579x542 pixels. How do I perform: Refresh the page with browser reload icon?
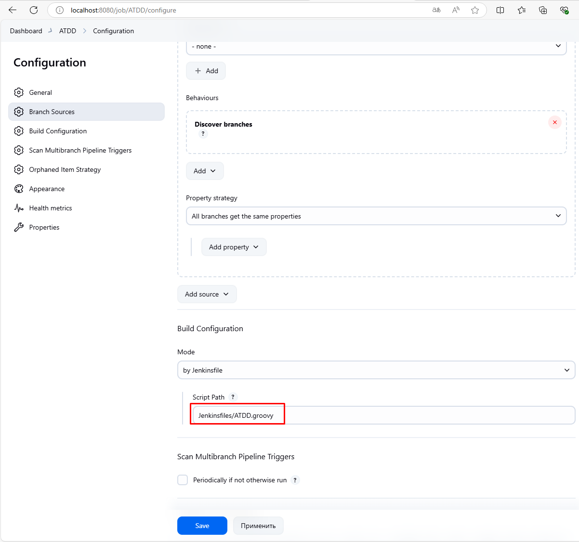[x=34, y=10]
